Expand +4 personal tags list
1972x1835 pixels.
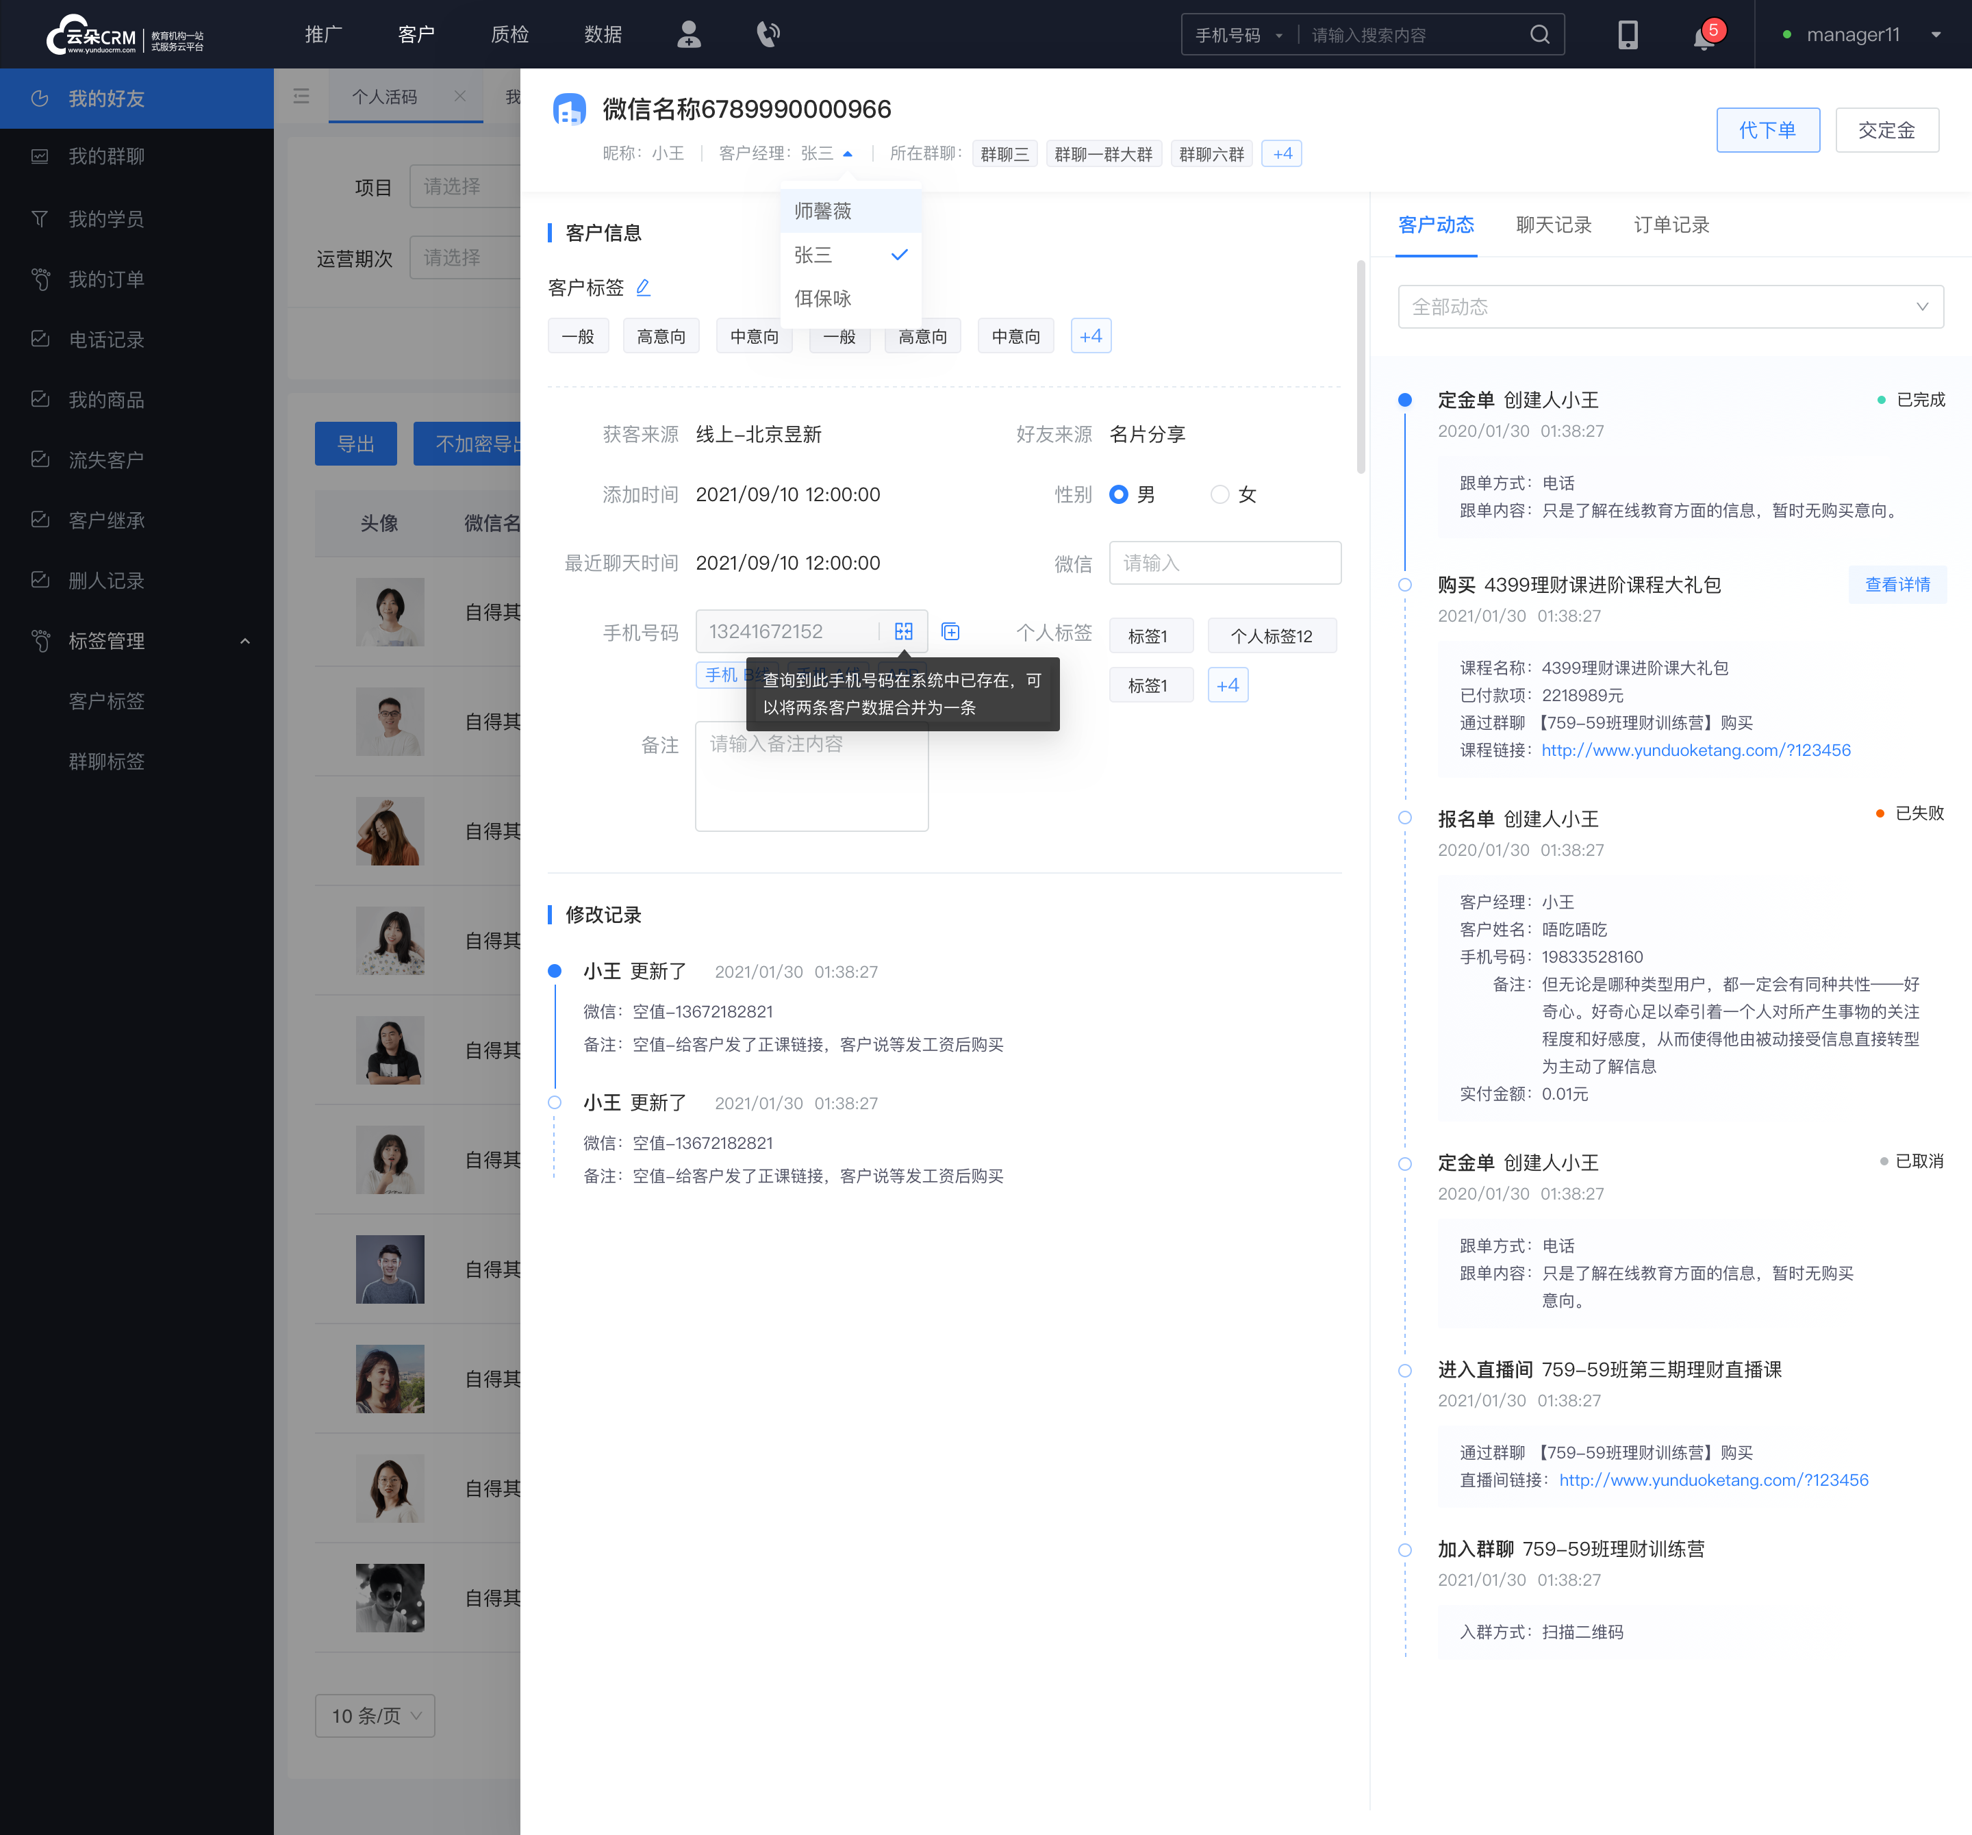pos(1230,685)
